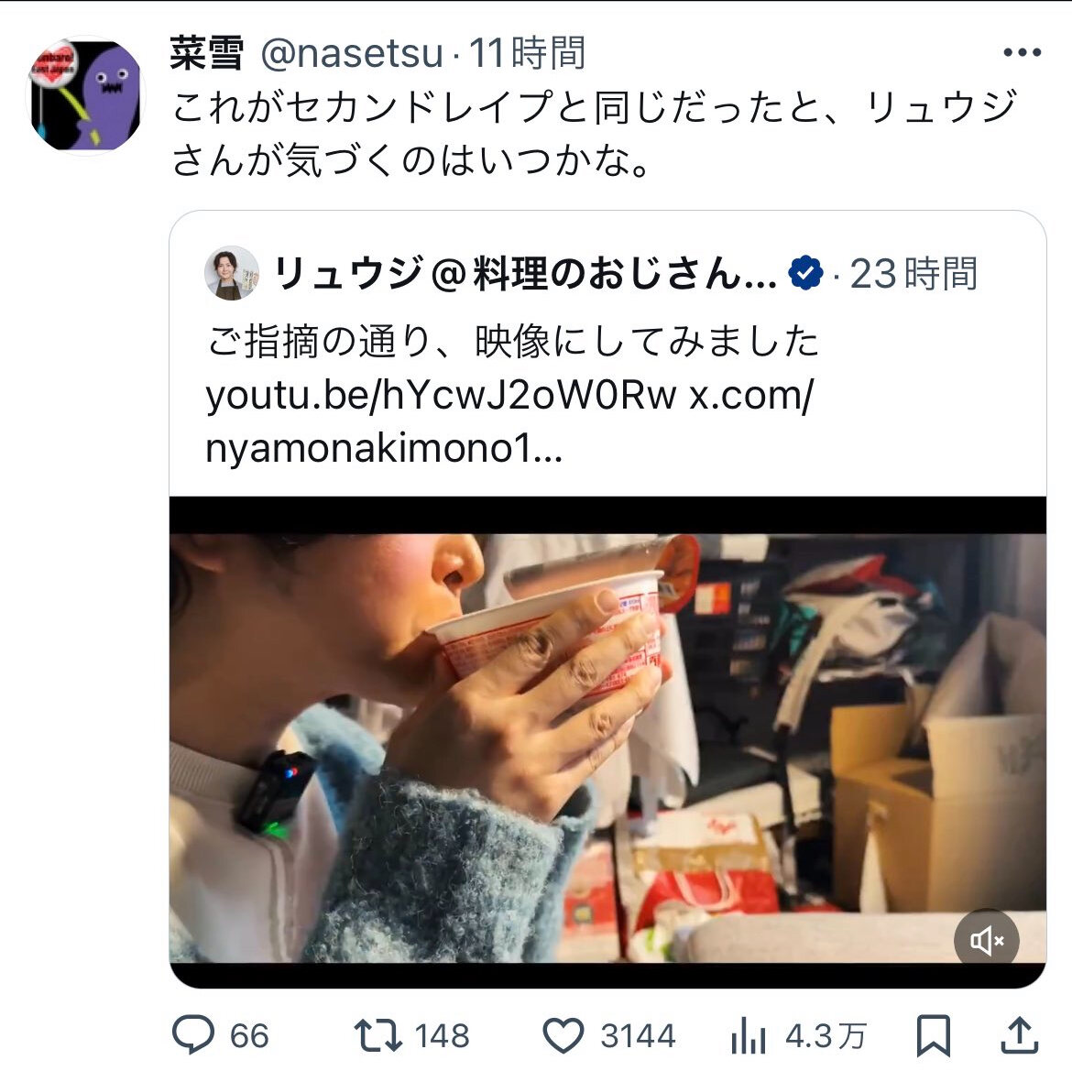Viewport: 1072px width, 1071px height.
Task: Click the 148 reposts count
Action: (443, 1036)
